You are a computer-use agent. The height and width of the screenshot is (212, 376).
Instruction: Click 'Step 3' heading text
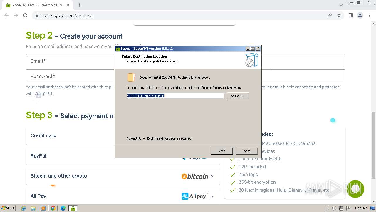(x=39, y=115)
